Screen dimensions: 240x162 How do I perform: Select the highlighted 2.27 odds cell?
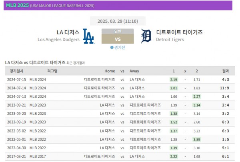[x=196, y=97]
